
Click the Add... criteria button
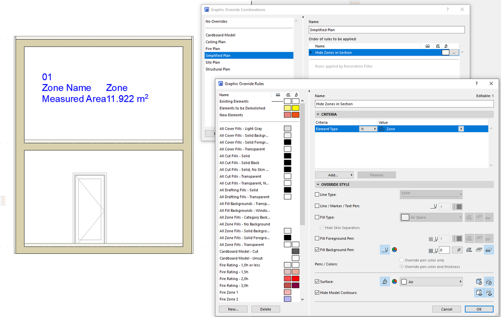(334, 175)
